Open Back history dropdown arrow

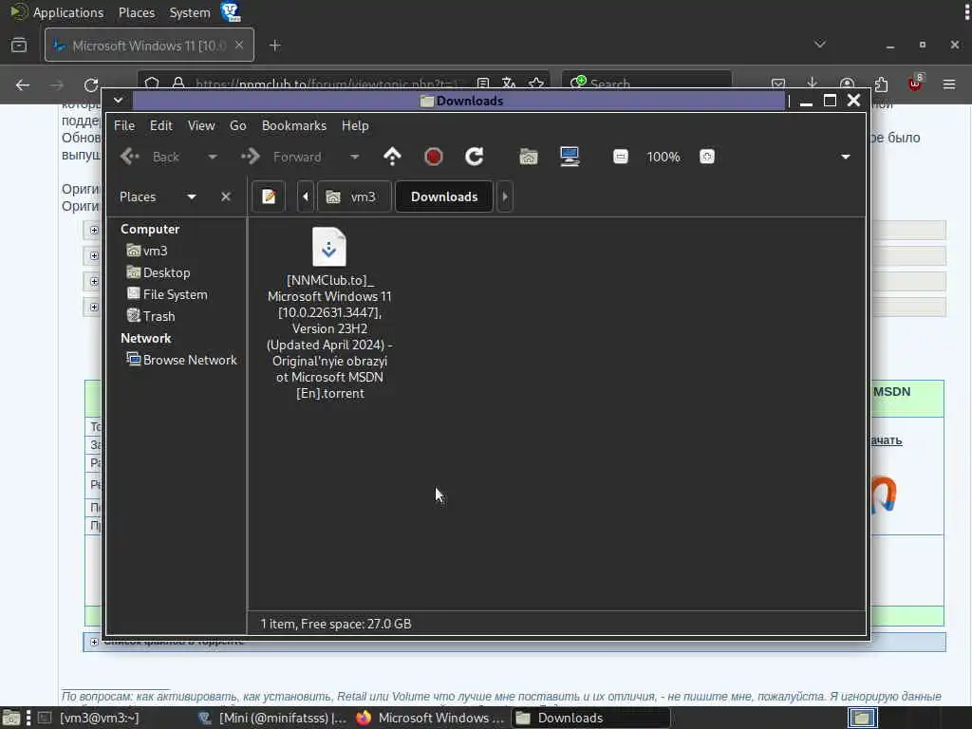[x=212, y=157]
